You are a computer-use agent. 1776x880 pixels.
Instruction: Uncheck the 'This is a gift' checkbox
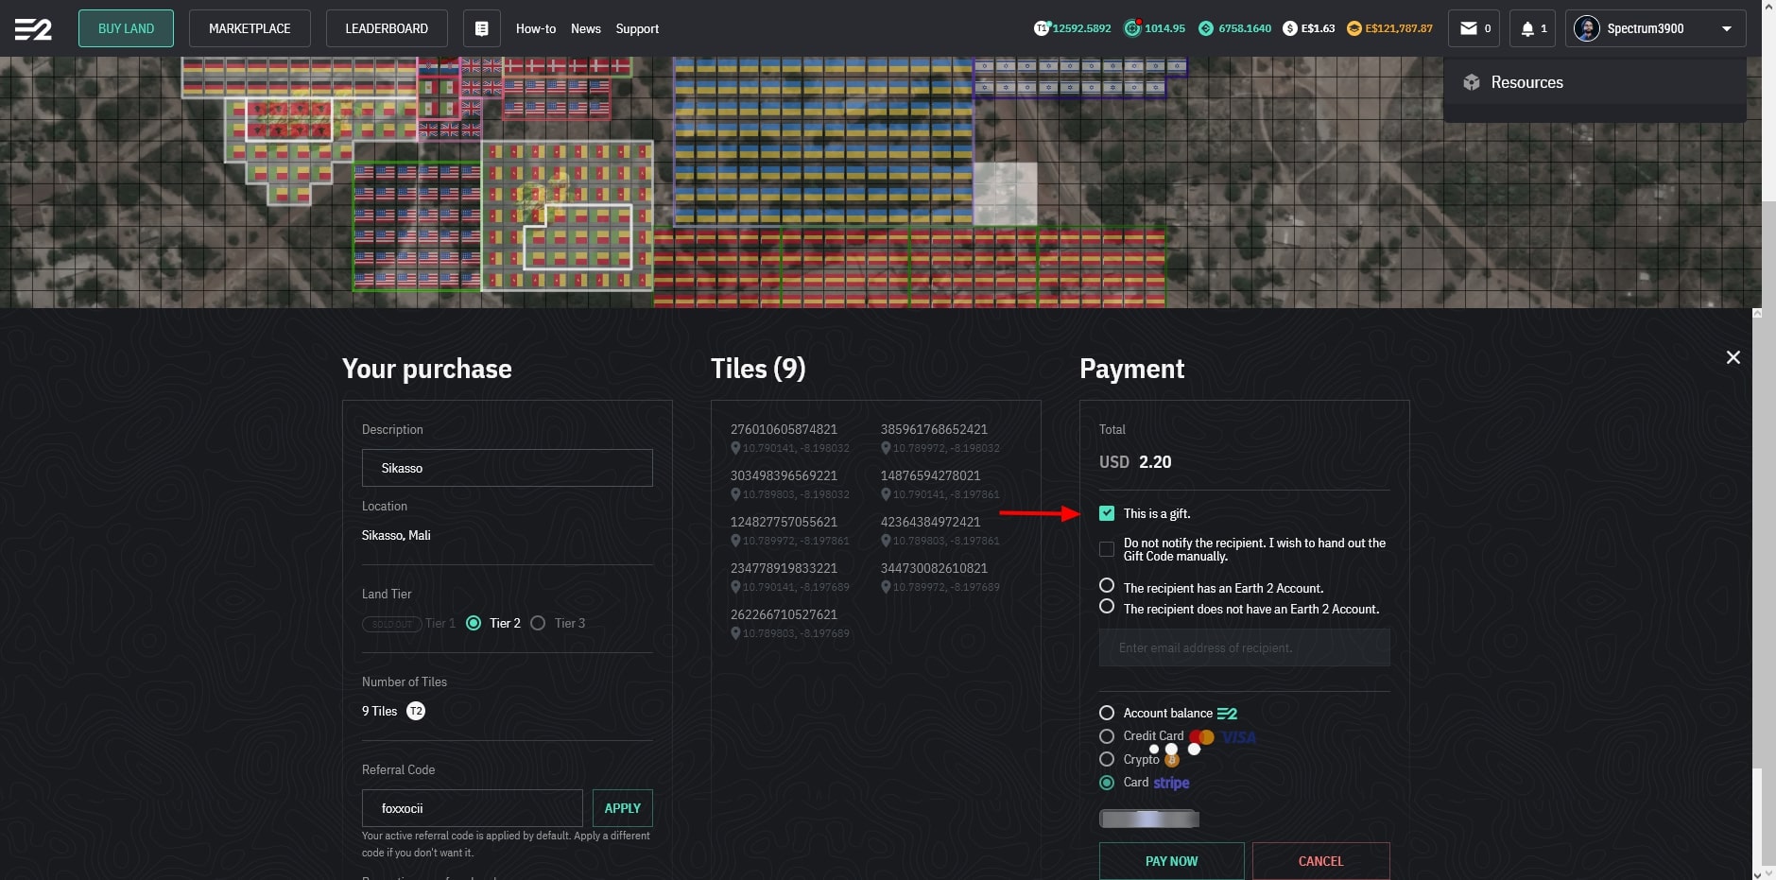1107,513
